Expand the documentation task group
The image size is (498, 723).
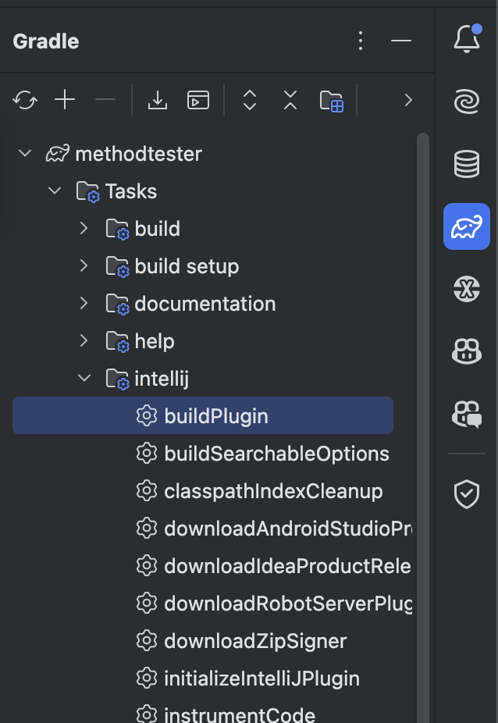coord(84,304)
